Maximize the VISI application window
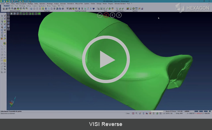 [x=204, y=1]
